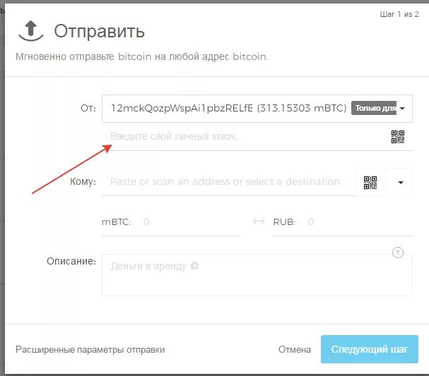Screen dimensions: 429x376
Task: Click the Описание: label
Action: (71, 261)
